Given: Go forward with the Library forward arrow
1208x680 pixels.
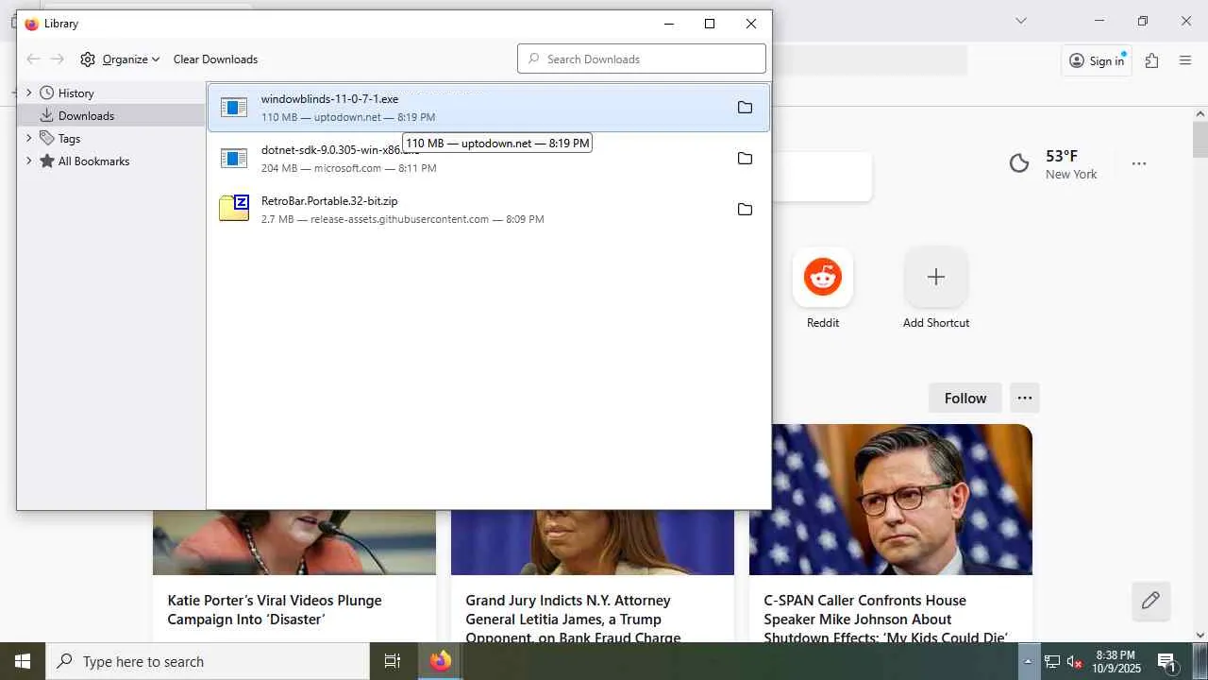Looking at the screenshot, I should pos(58,59).
